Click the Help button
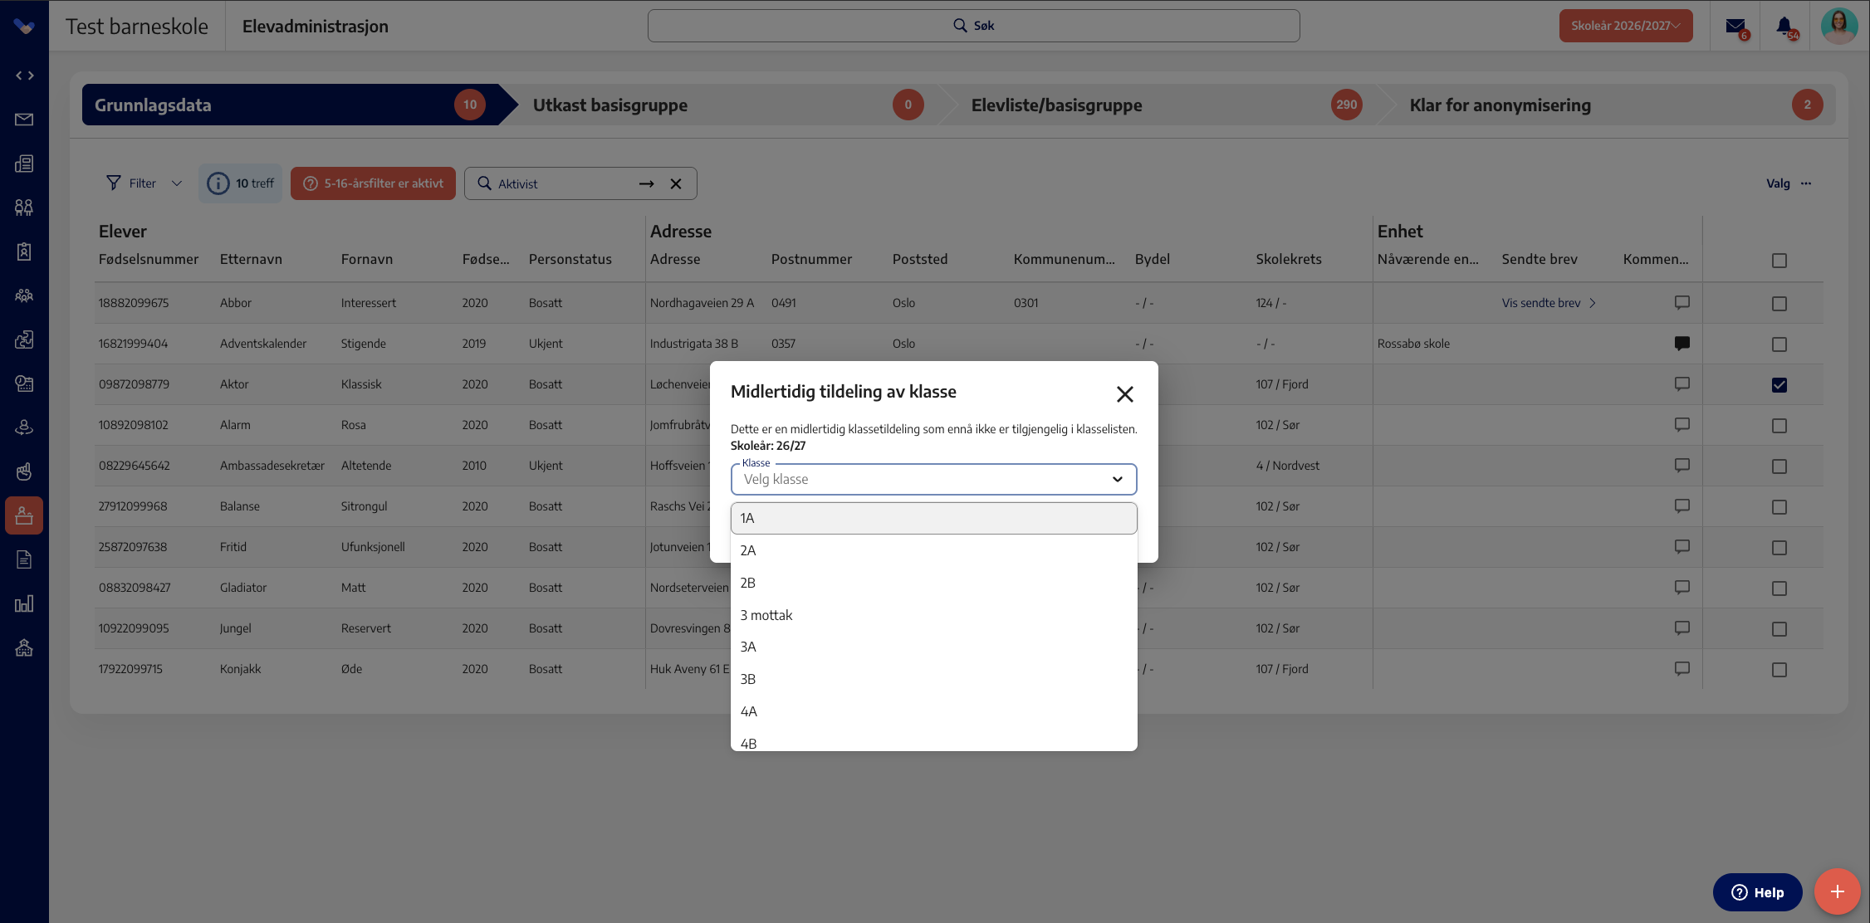 pos(1757,892)
